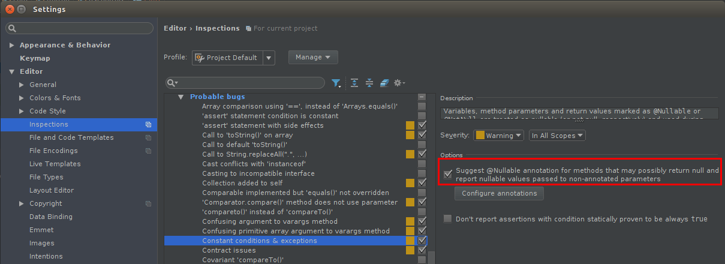The width and height of the screenshot is (725, 264).
Task: Open the inspections filter funnel
Action: point(336,83)
